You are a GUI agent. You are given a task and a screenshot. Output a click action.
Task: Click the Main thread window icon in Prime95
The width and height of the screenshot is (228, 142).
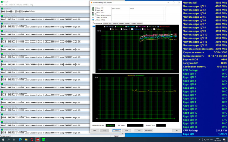pyautogui.click(x=2, y=9)
